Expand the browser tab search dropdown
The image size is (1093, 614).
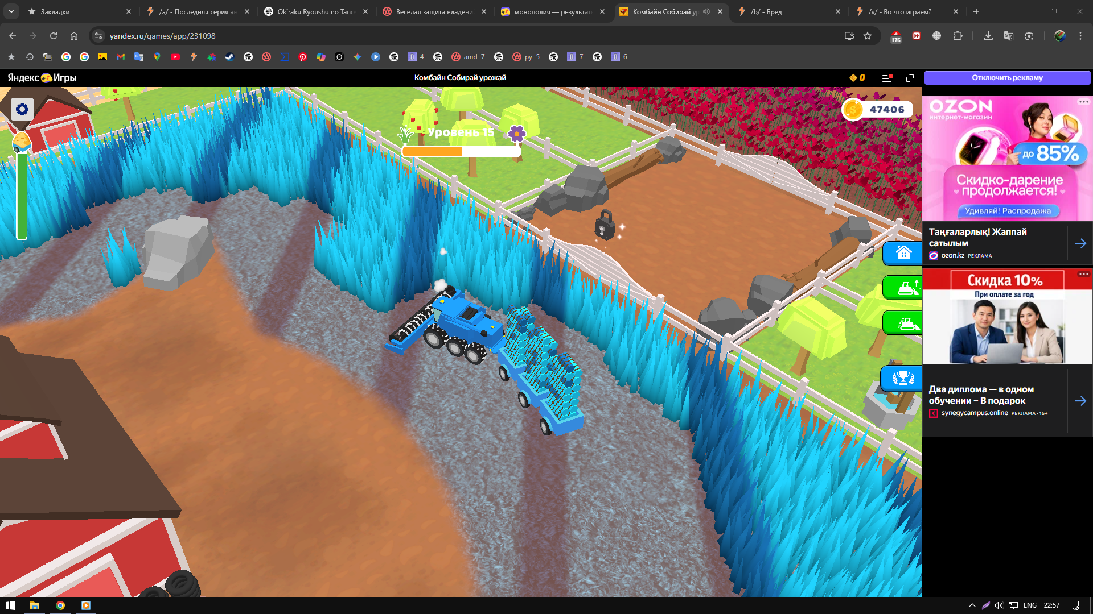(11, 11)
